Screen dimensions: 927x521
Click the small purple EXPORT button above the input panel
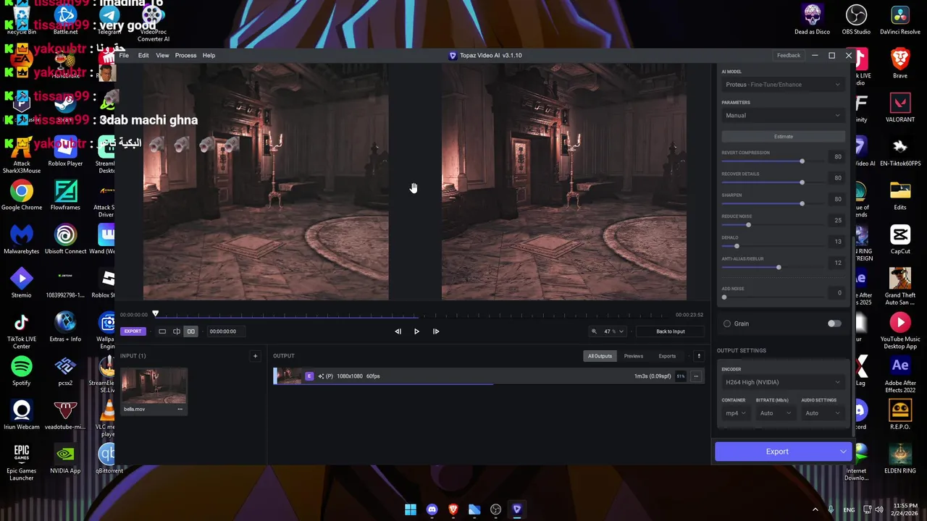point(133,331)
